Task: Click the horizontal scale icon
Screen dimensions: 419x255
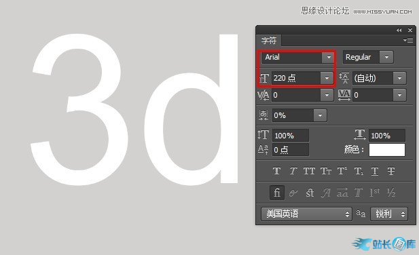Action: coord(360,135)
